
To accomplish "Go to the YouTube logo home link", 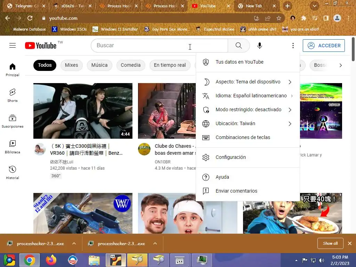I will point(41,46).
